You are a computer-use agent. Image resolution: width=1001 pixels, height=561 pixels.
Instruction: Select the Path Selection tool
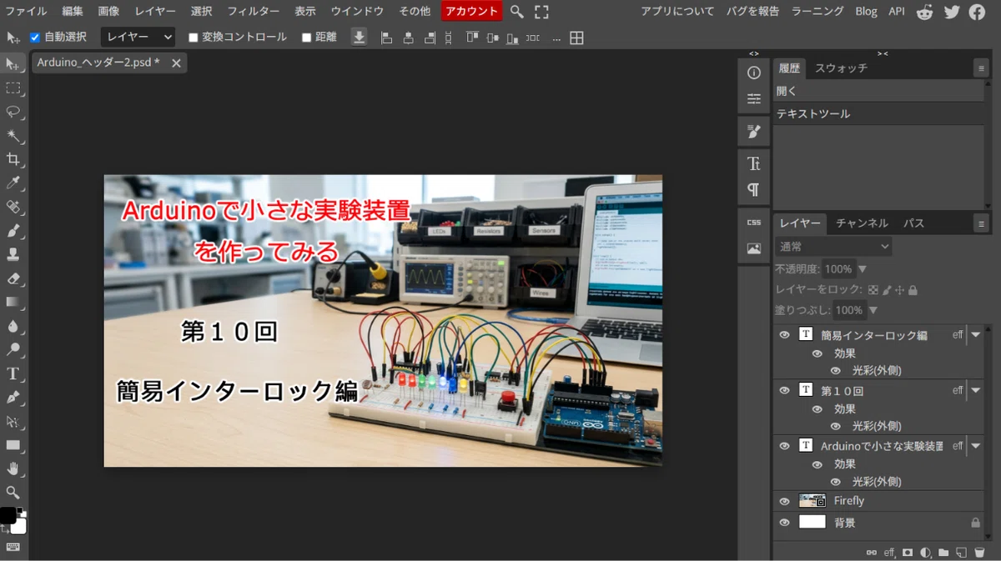coord(13,421)
